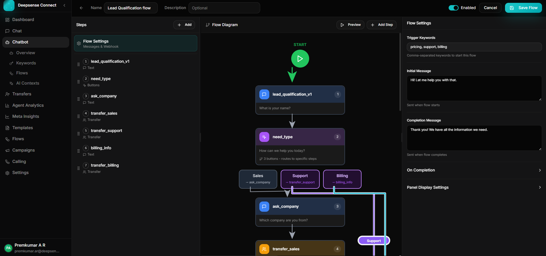Open Campaigns from the sidebar

(x=23, y=150)
